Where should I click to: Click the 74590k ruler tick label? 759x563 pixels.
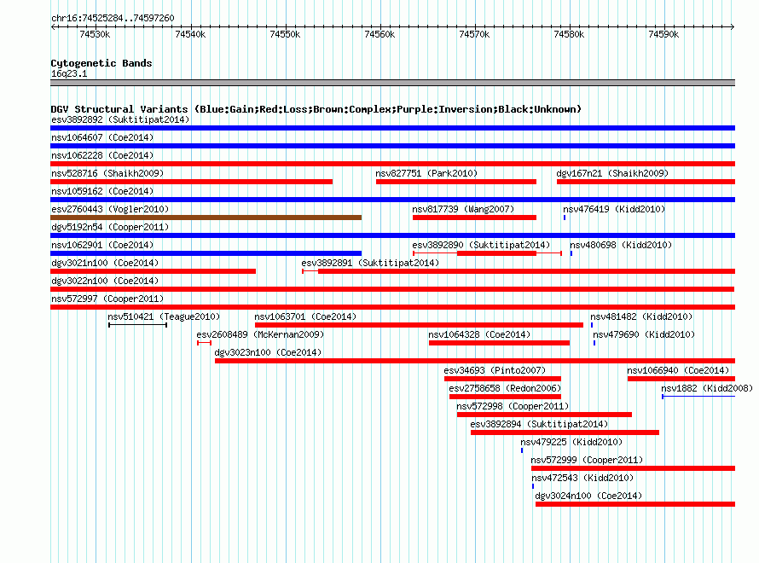pyautogui.click(x=663, y=34)
